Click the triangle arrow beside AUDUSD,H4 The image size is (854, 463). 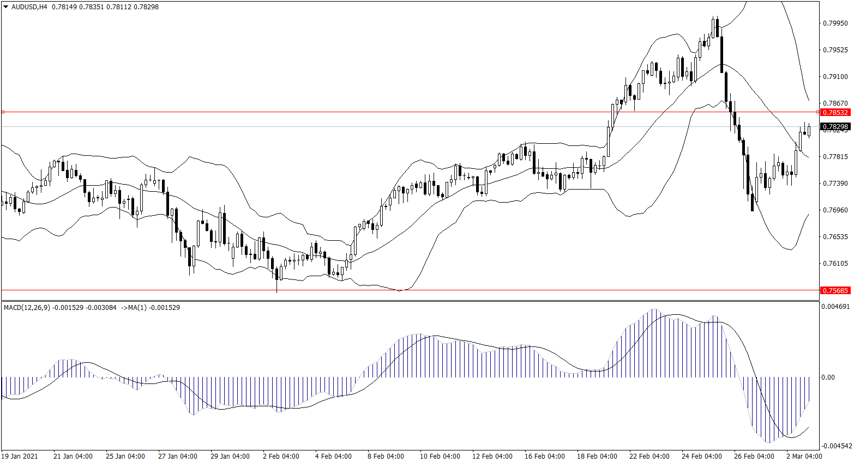(x=6, y=7)
